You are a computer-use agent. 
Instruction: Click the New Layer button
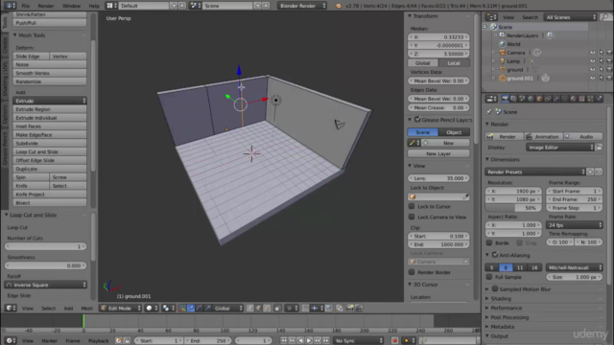point(438,153)
